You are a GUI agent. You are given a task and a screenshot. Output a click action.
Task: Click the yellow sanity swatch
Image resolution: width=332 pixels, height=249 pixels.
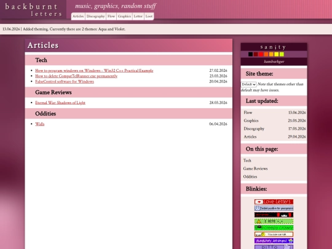pyautogui.click(x=277, y=55)
